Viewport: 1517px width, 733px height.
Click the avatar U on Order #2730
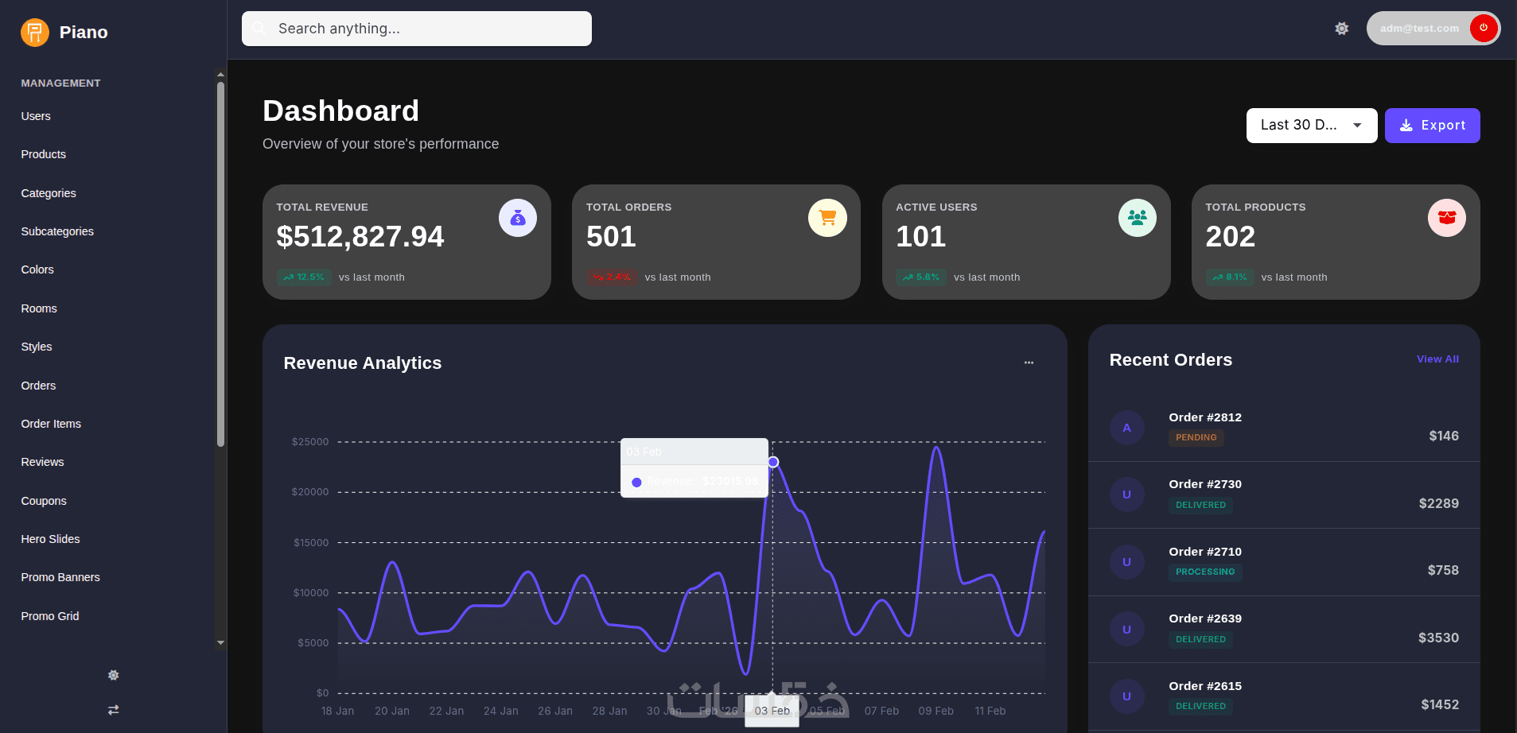click(1126, 494)
